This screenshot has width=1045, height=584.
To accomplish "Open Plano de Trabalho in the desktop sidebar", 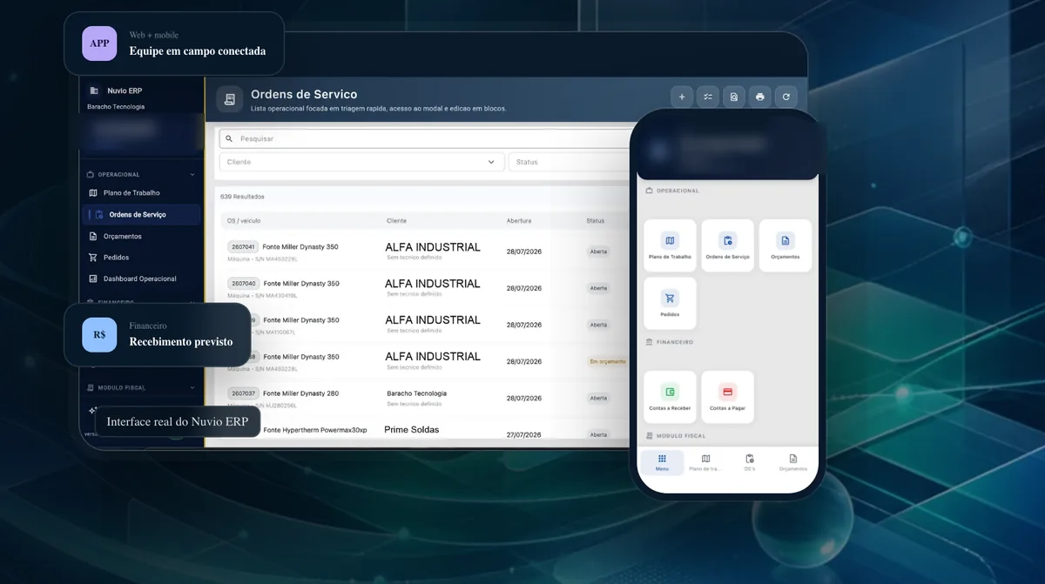I will [140, 193].
